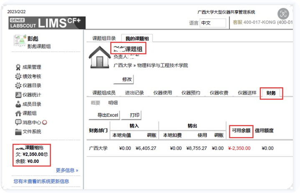300x193 pixels.
Task: Open 仪器目录 via its gear icon
Action: [x=18, y=86]
